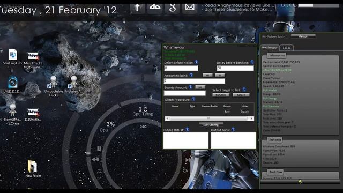Pause the desktop media widget
Screen dimensions: 343x193
click(x=99, y=149)
